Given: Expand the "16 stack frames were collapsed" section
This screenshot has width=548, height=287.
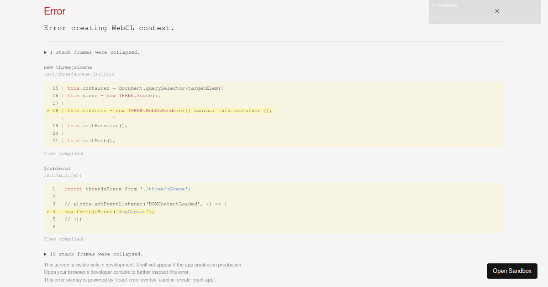Looking at the screenshot, I should click(94, 254).
